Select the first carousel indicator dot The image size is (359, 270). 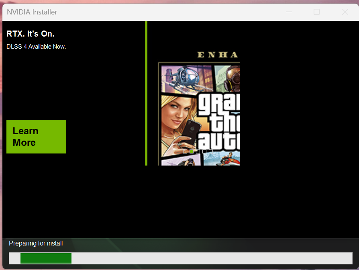pyautogui.click(x=185, y=151)
